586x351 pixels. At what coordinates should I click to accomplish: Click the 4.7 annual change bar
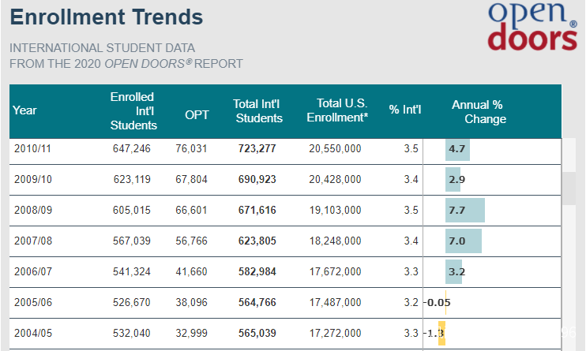point(457,148)
